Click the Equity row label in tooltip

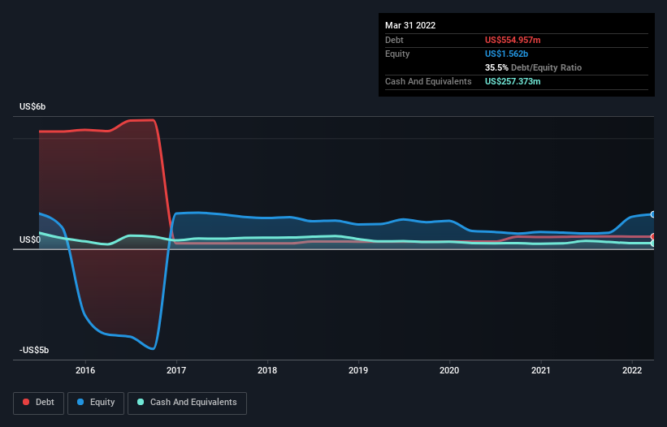pos(397,54)
